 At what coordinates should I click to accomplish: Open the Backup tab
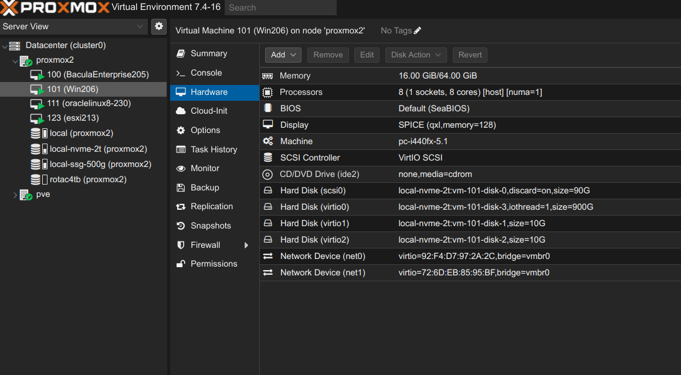coord(215,187)
